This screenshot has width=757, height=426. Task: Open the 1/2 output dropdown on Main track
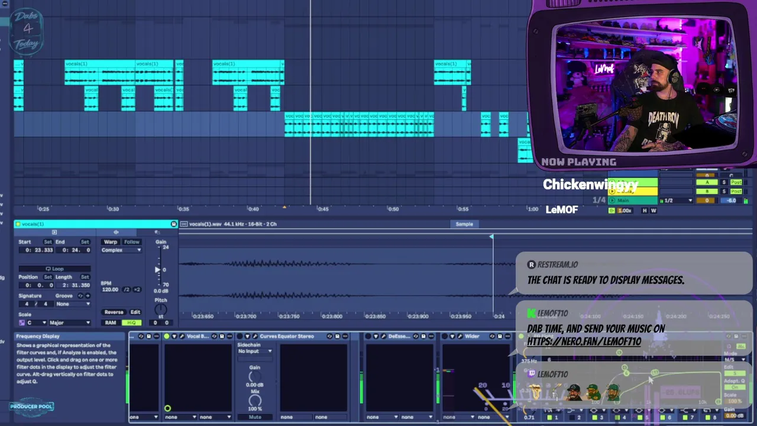[677, 201]
